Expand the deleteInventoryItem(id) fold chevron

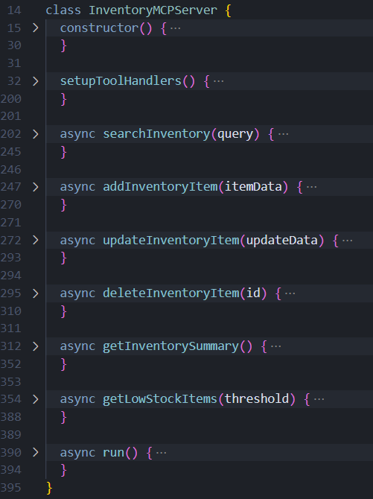point(36,293)
